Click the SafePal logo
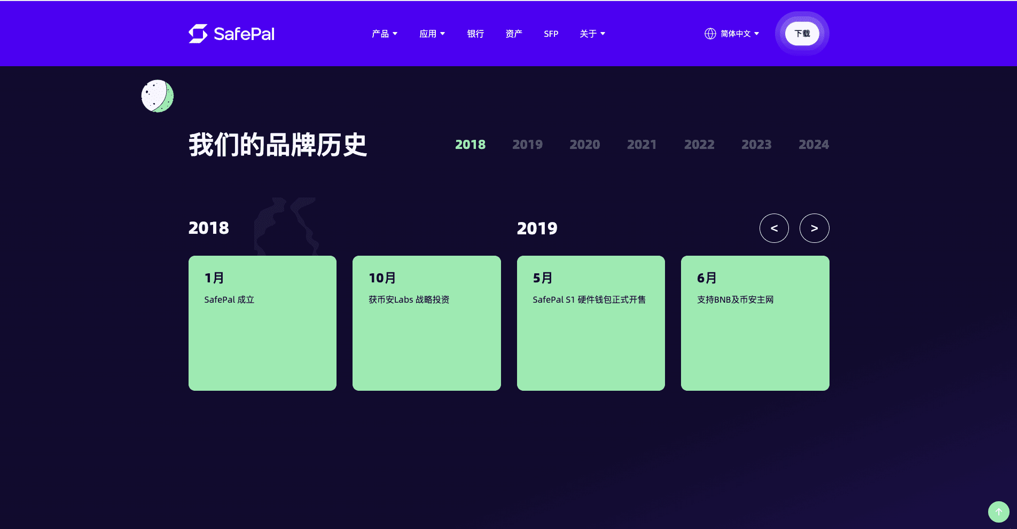Screen dimensions: 1017x529 pos(231,34)
